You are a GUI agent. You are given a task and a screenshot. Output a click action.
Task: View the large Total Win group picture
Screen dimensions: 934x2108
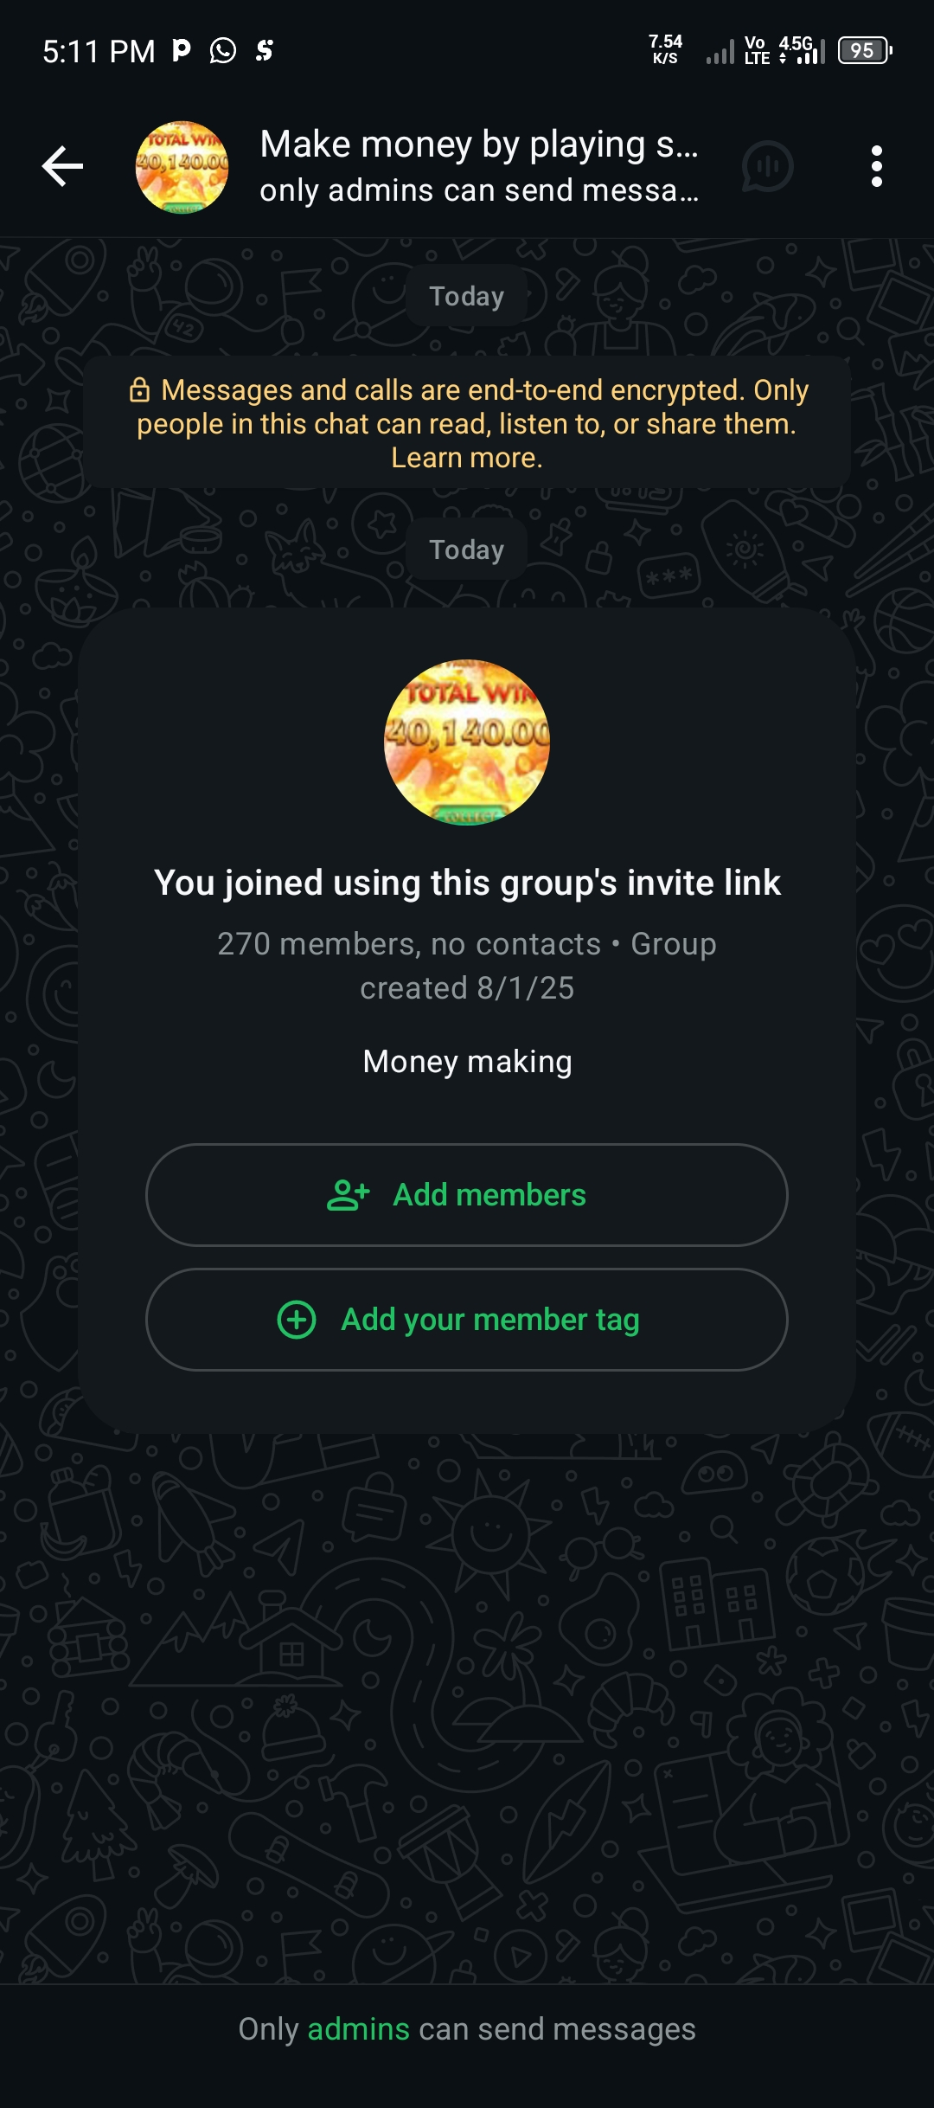(x=467, y=742)
